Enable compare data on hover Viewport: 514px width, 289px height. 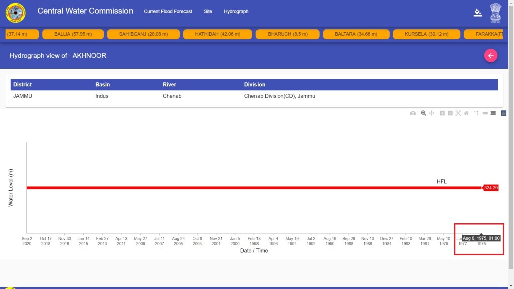493,113
